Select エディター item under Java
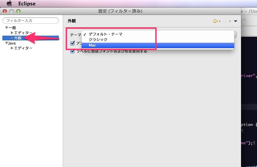Image resolution: width=257 pixels, height=167 pixels. point(23,48)
